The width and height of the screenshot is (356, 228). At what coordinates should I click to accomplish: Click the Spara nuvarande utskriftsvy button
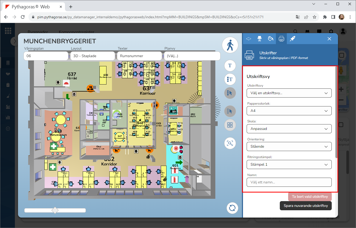coord(305,206)
